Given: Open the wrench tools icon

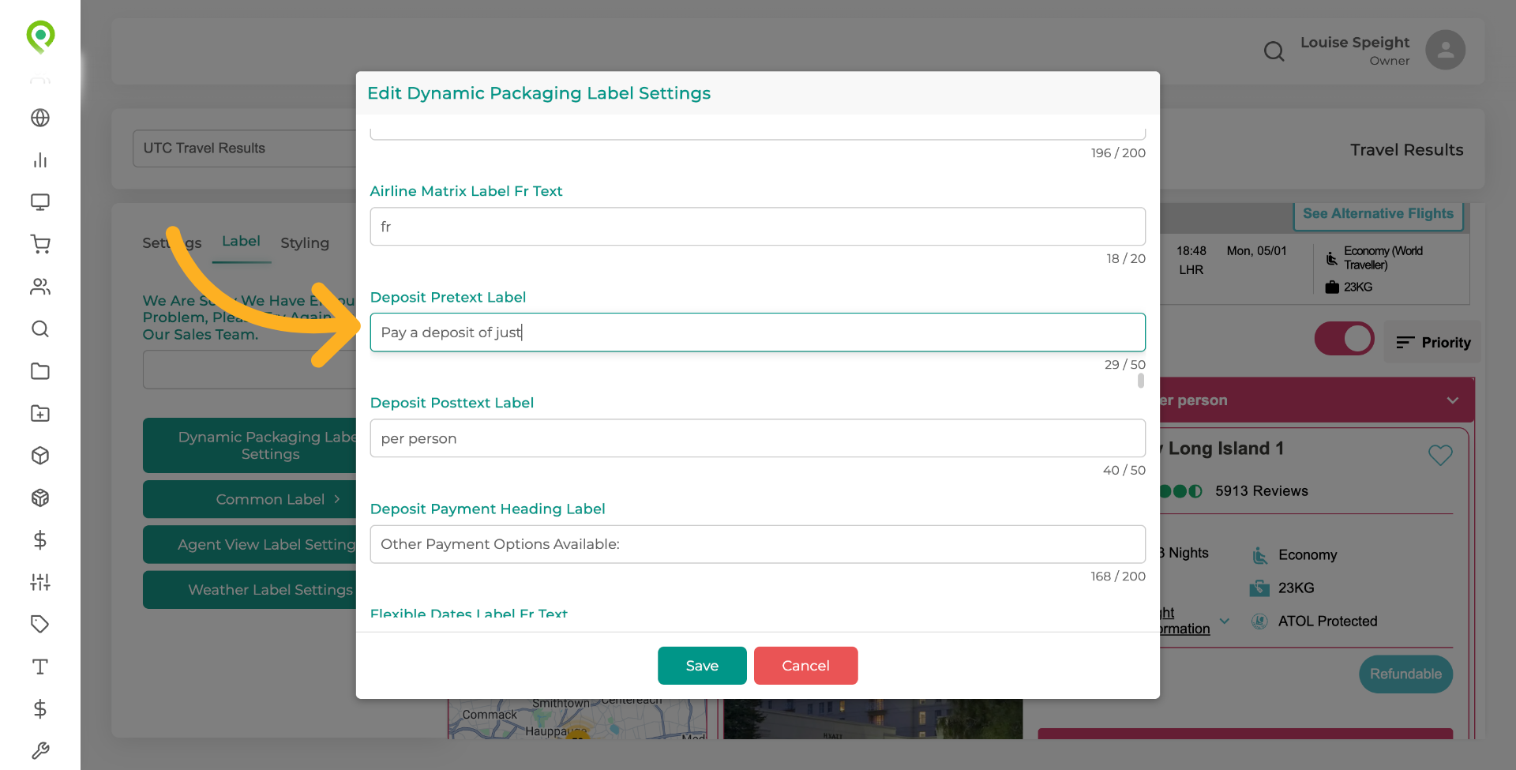Looking at the screenshot, I should [x=40, y=750].
